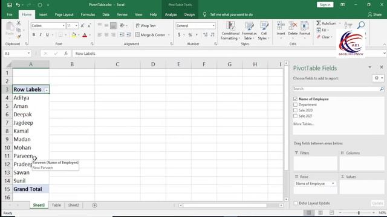Image resolution: width=387 pixels, height=217 pixels.
Task: Click Increase Decimal icon
Action: [x=206, y=35]
